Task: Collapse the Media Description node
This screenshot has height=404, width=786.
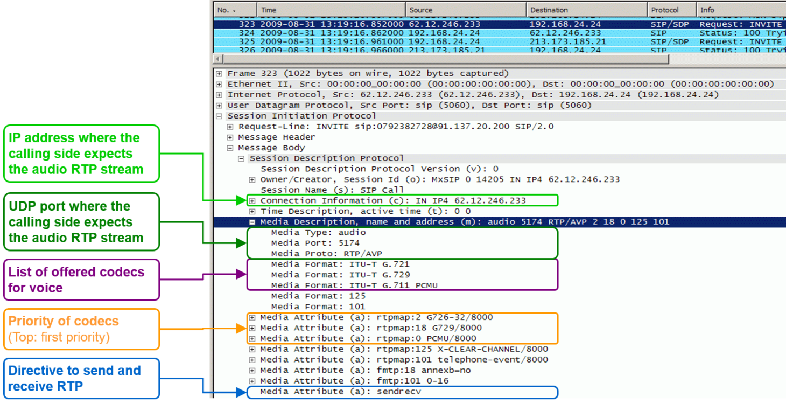Action: pyautogui.click(x=252, y=221)
